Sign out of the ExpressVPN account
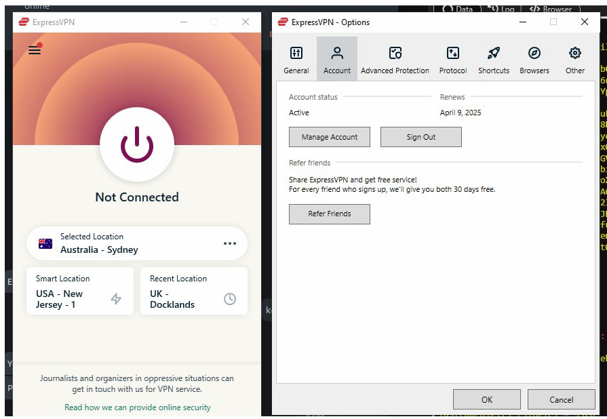Viewport: 607px width, 419px height. coord(420,137)
